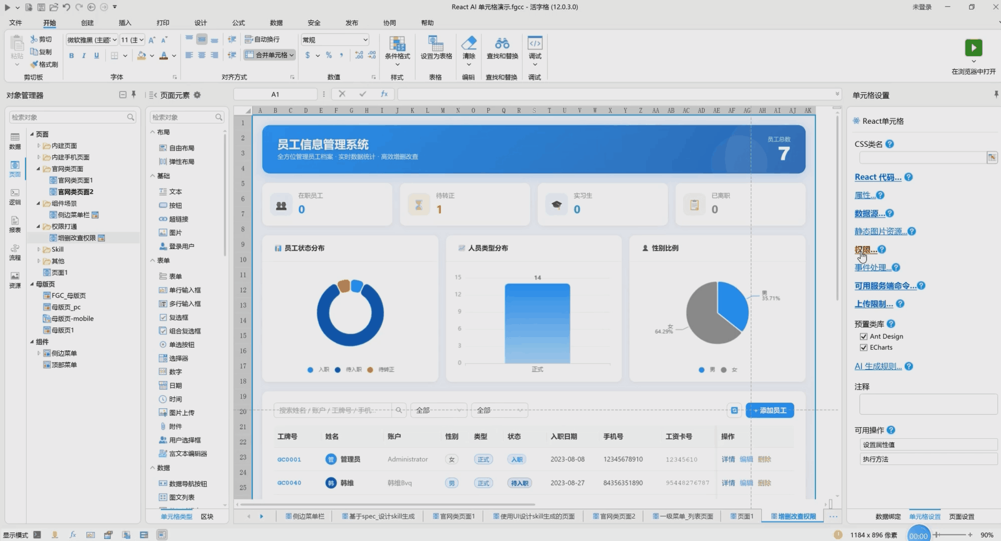Click the 上传限制... link
Image resolution: width=1001 pixels, height=541 pixels.
(874, 304)
